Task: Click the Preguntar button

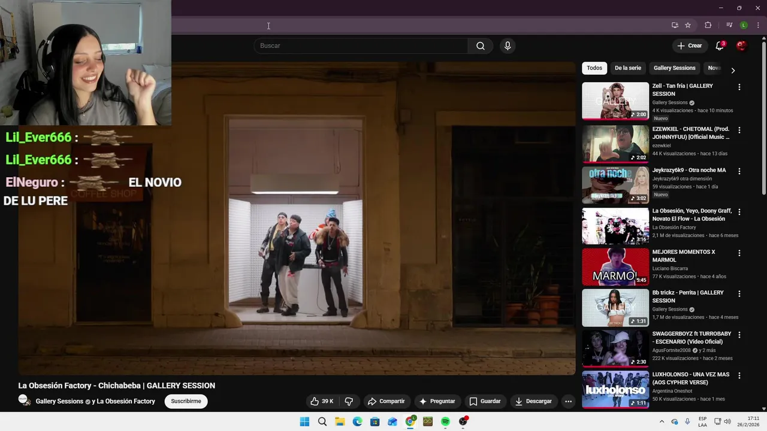Action: pyautogui.click(x=437, y=401)
